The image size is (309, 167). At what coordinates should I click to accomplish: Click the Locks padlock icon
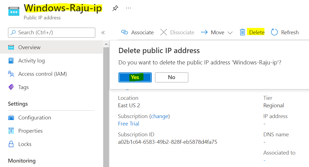(x=11, y=144)
